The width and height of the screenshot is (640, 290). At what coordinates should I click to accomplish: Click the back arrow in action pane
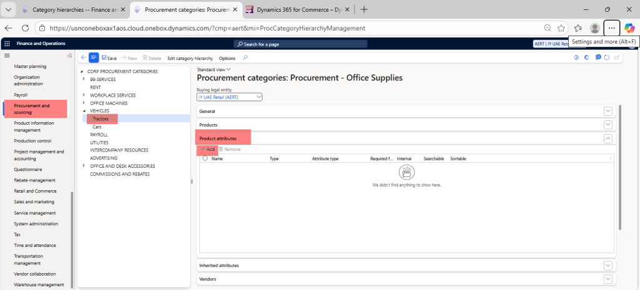[x=84, y=58]
